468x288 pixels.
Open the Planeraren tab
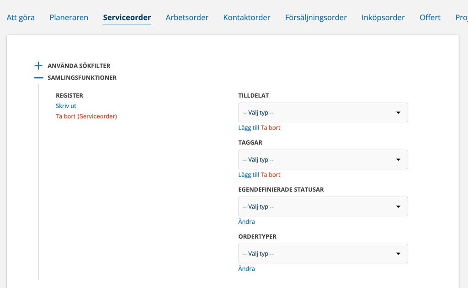coord(69,17)
